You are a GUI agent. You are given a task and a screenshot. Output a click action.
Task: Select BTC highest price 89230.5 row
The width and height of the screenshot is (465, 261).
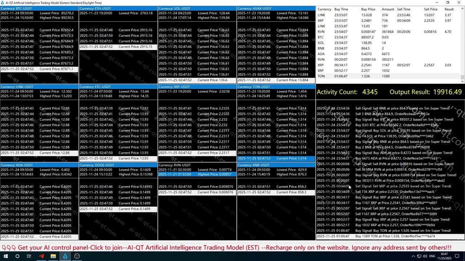point(39,17)
